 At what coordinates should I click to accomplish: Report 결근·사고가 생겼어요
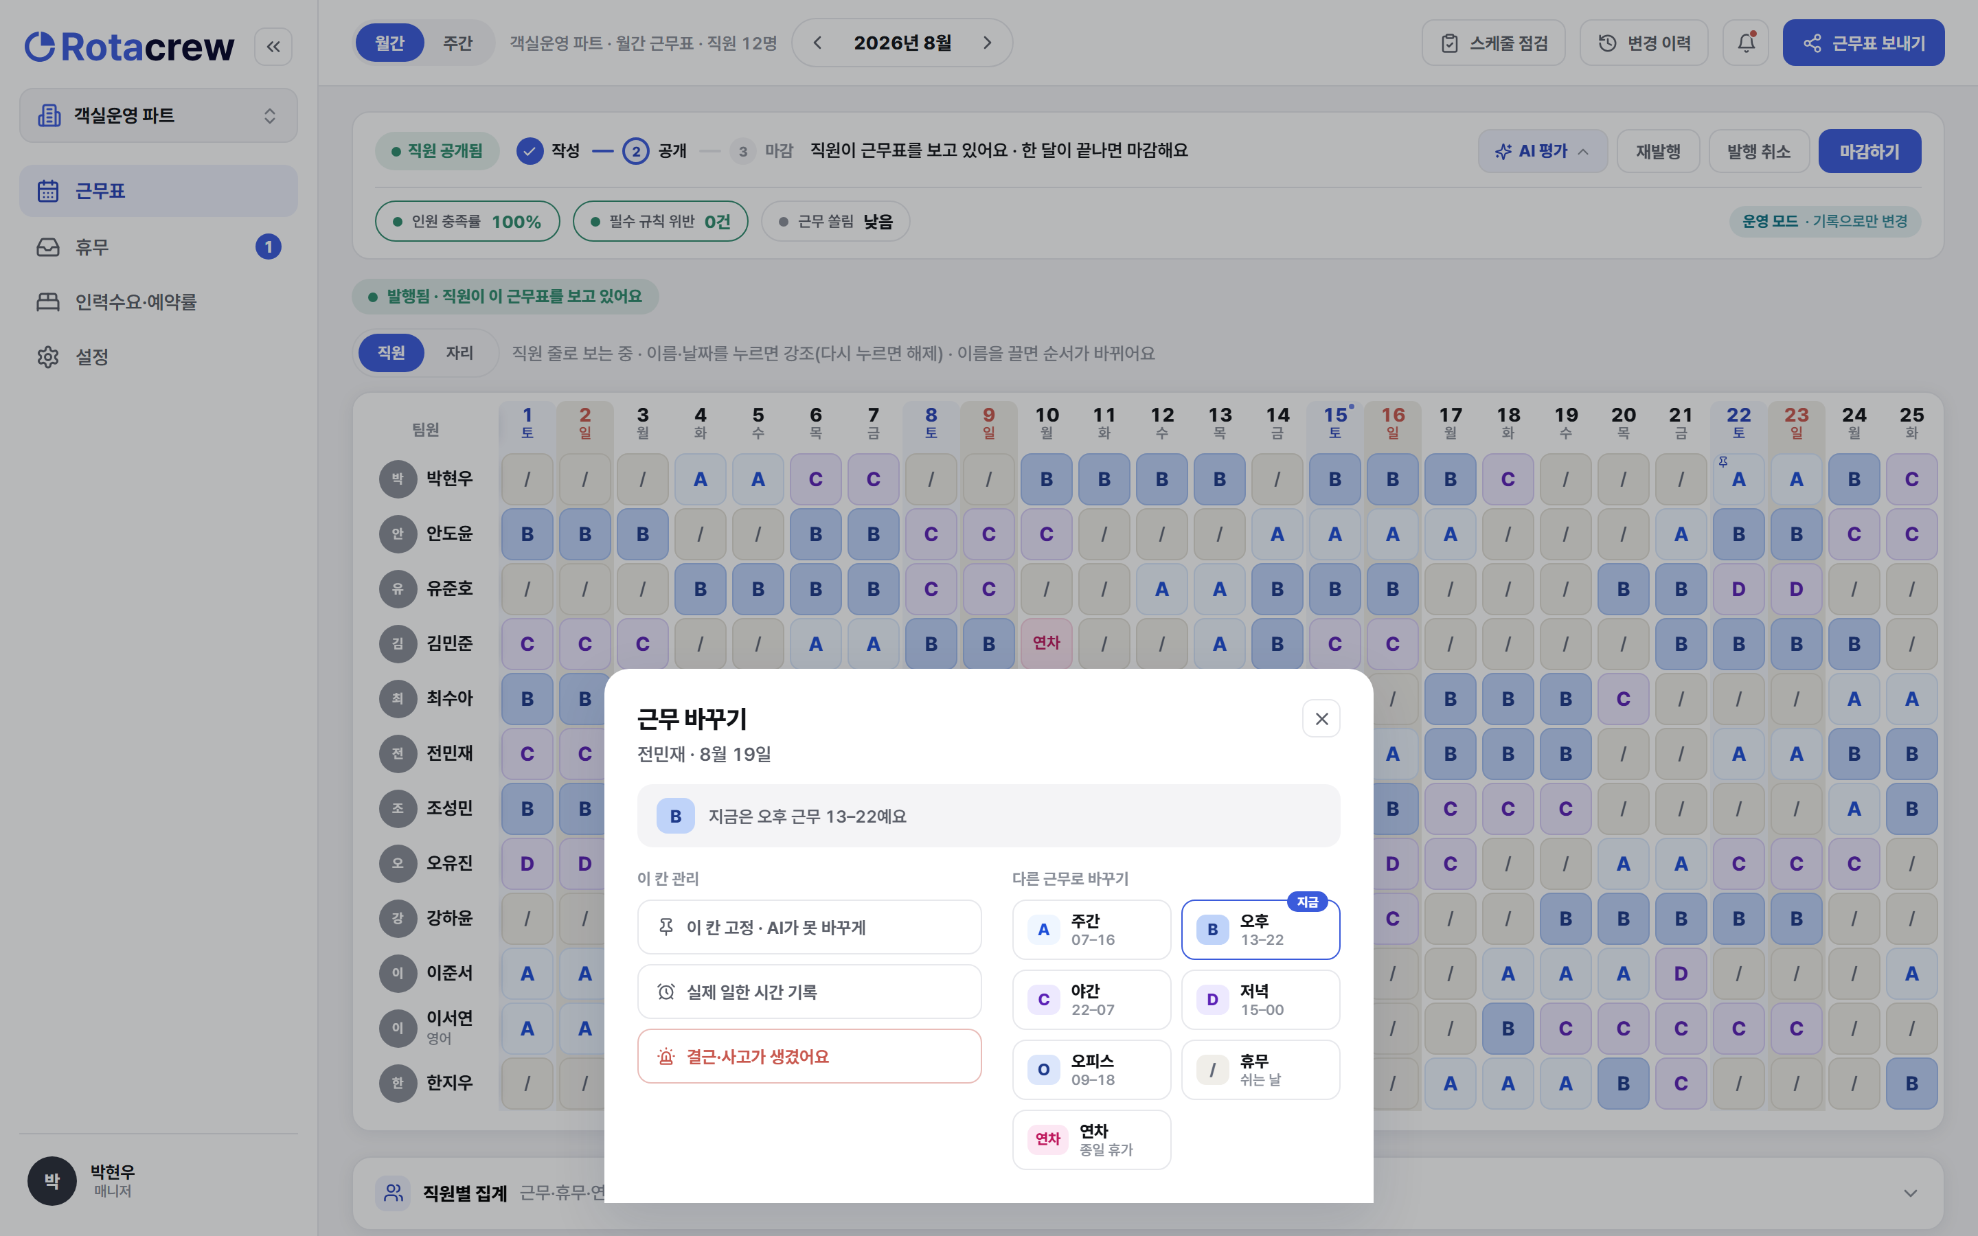[x=809, y=1056]
